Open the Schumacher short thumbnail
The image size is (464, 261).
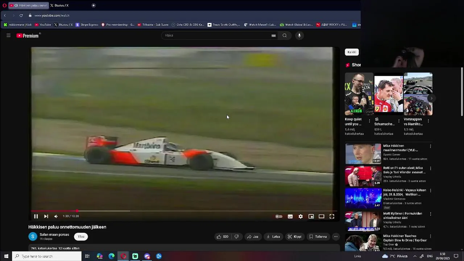point(389,94)
